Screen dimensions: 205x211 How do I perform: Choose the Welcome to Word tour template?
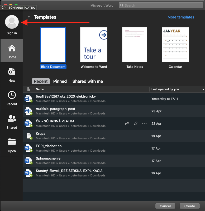click(94, 45)
